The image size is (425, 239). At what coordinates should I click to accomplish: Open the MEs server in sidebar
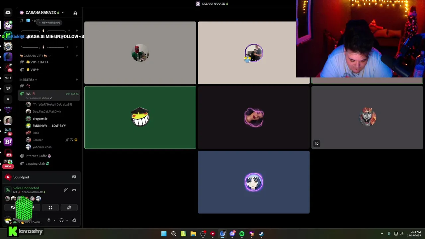pos(8,78)
